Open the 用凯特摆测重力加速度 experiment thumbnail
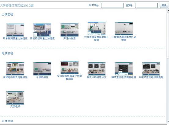Viewport: 169px width, 125px height. coord(42,30)
